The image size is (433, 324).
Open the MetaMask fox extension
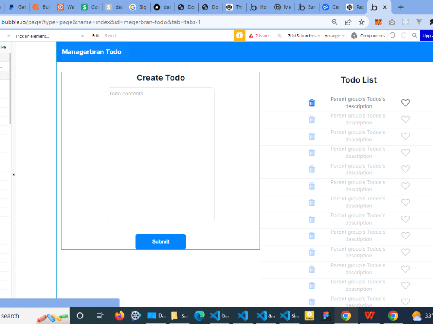pyautogui.click(x=378, y=22)
